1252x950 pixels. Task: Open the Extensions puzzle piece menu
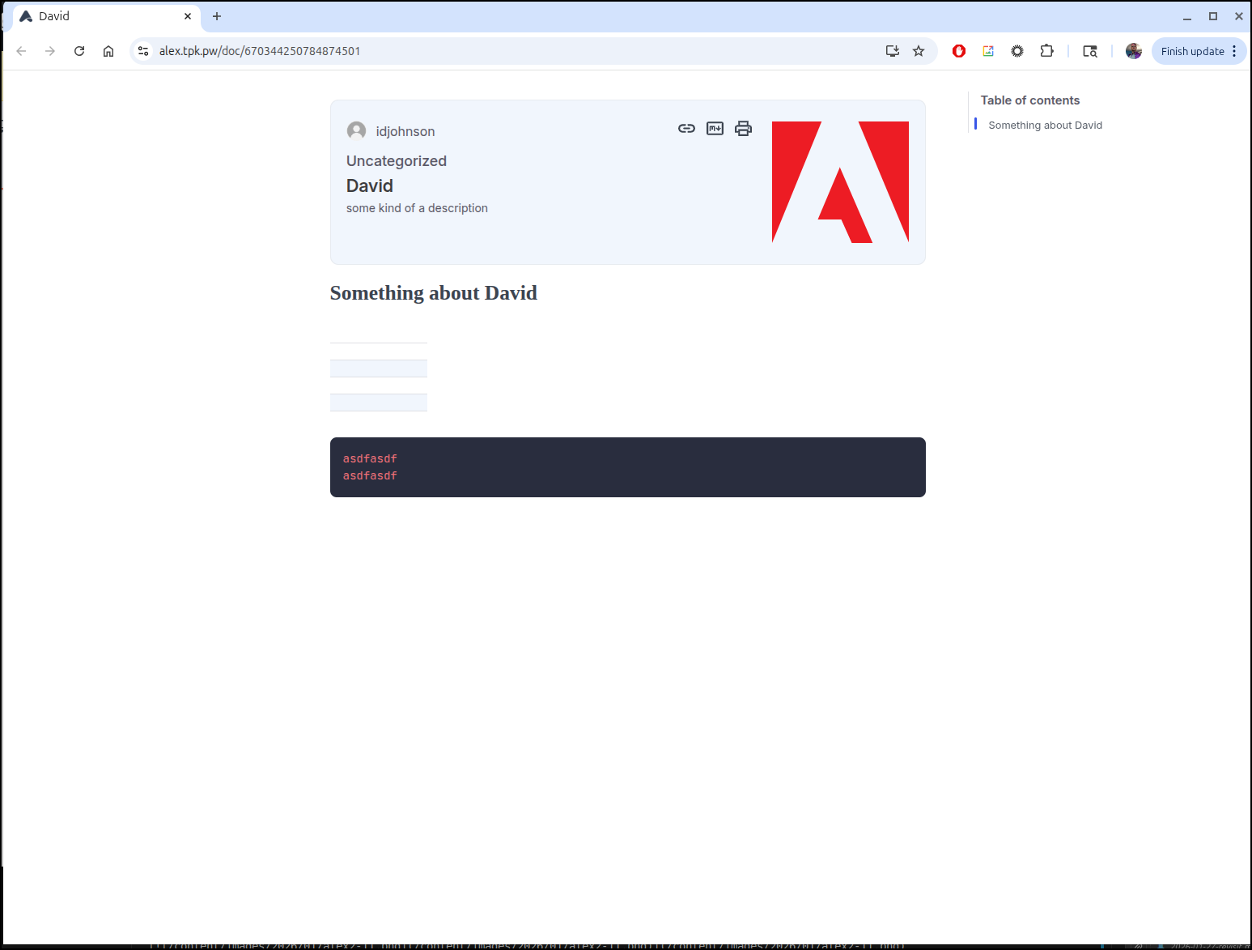1046,51
